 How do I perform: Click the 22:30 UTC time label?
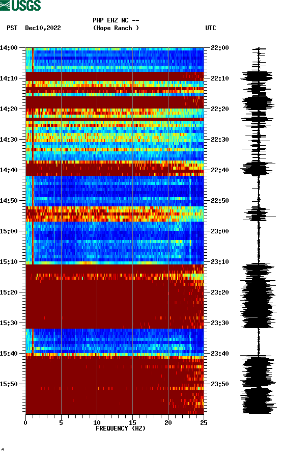[x=220, y=139]
